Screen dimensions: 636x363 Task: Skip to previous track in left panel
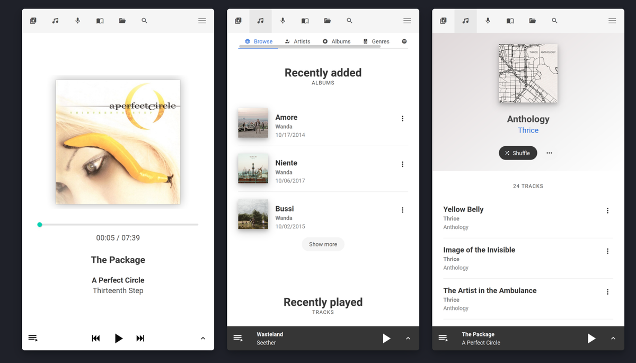(x=96, y=338)
